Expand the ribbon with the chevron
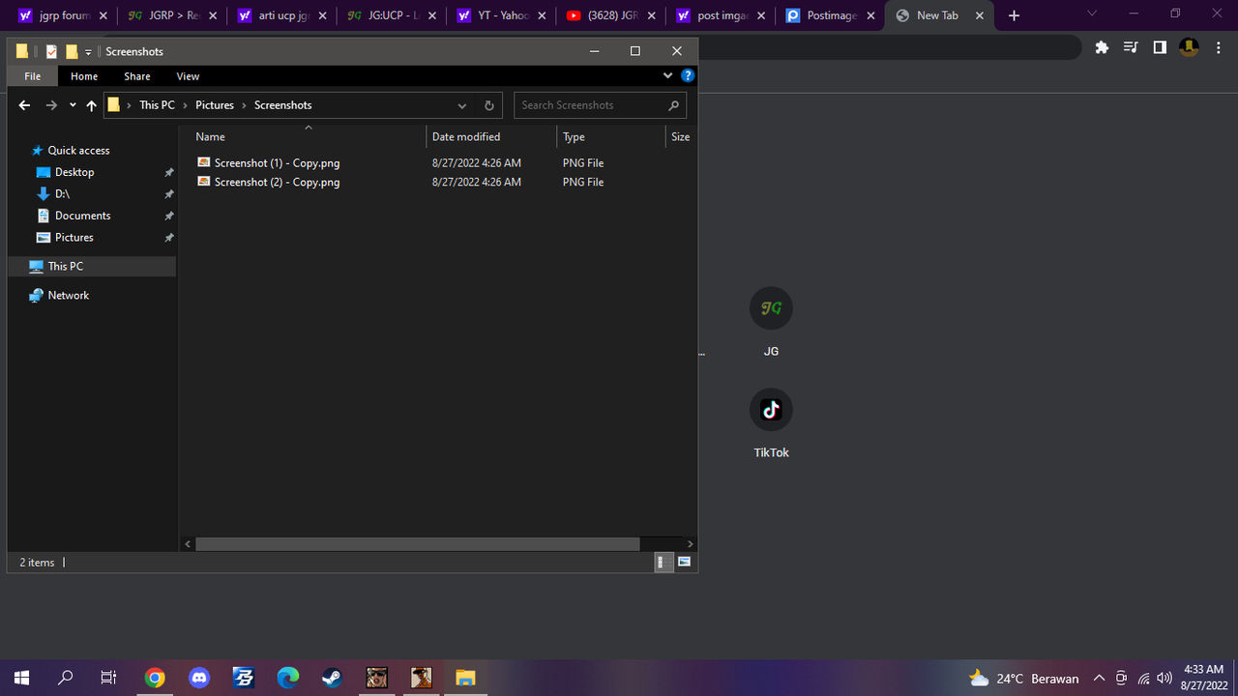The height and width of the screenshot is (696, 1238). [667, 75]
